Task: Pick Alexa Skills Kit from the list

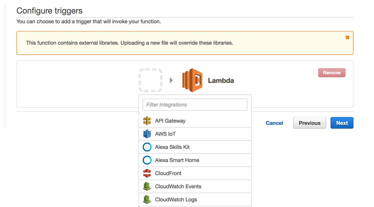Action: click(172, 147)
